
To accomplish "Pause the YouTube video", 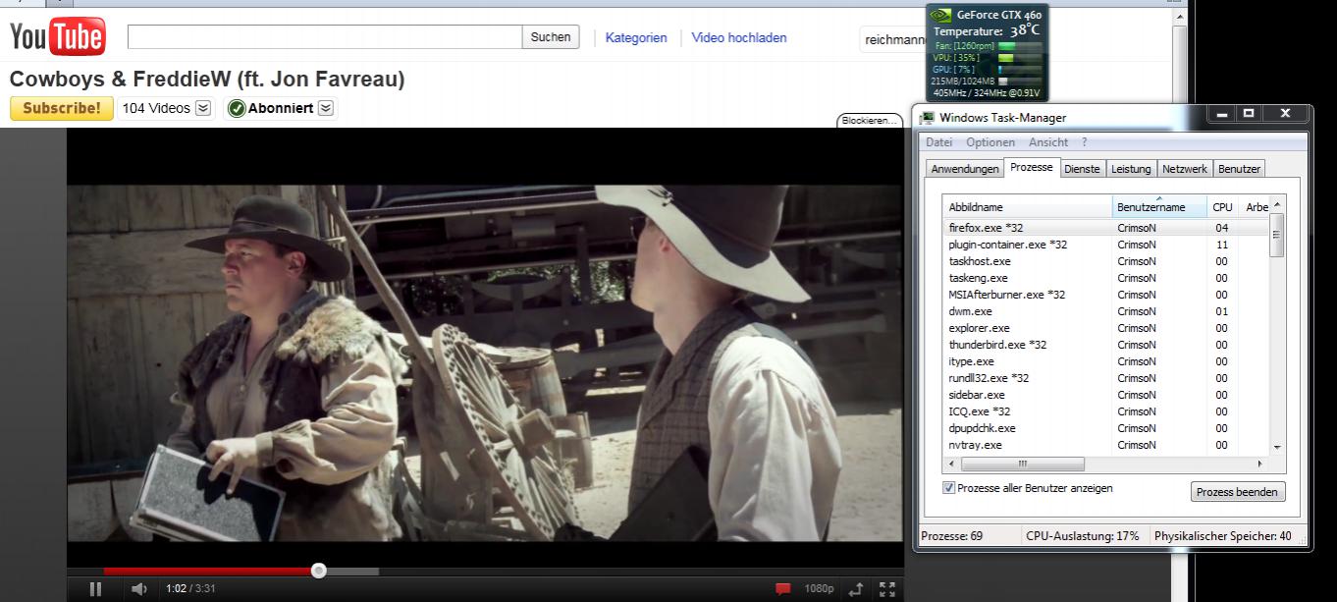I will click(x=95, y=589).
